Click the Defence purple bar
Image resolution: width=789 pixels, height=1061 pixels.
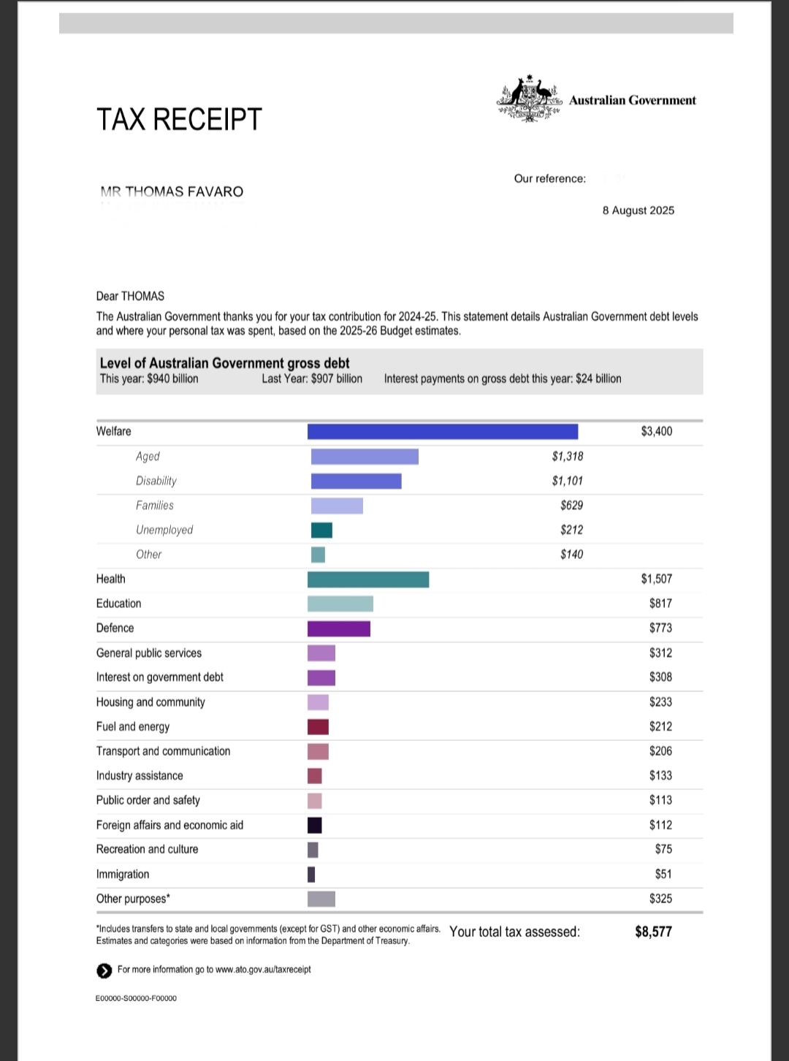click(339, 628)
